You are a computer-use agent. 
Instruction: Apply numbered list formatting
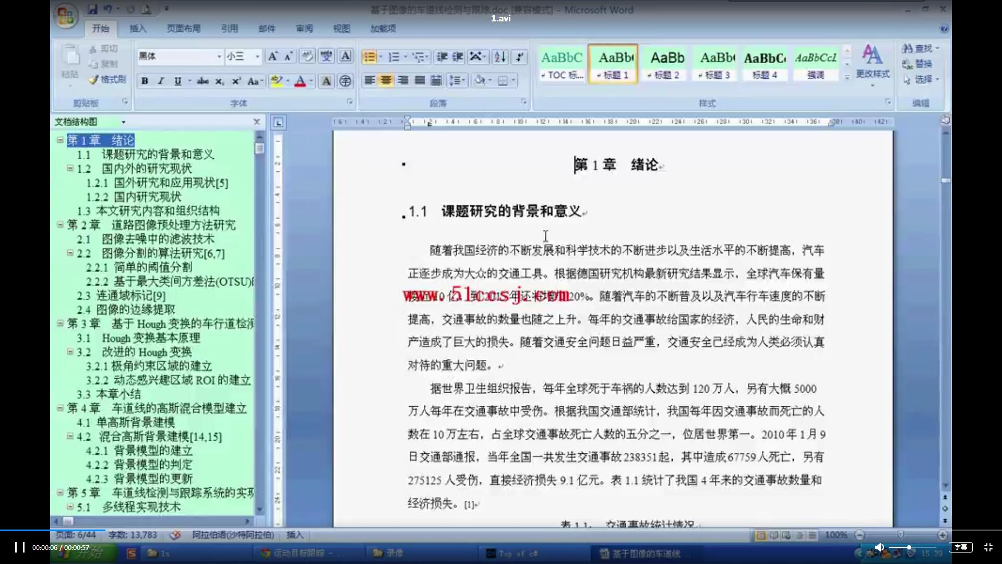[394, 57]
